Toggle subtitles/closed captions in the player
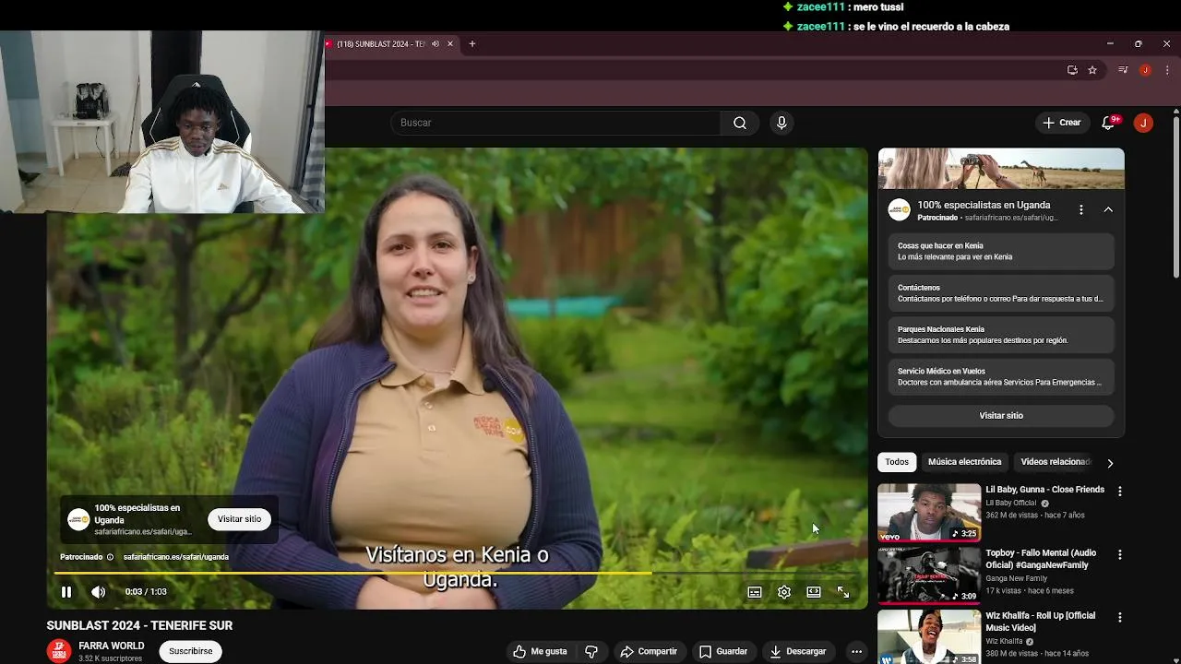 [755, 592]
